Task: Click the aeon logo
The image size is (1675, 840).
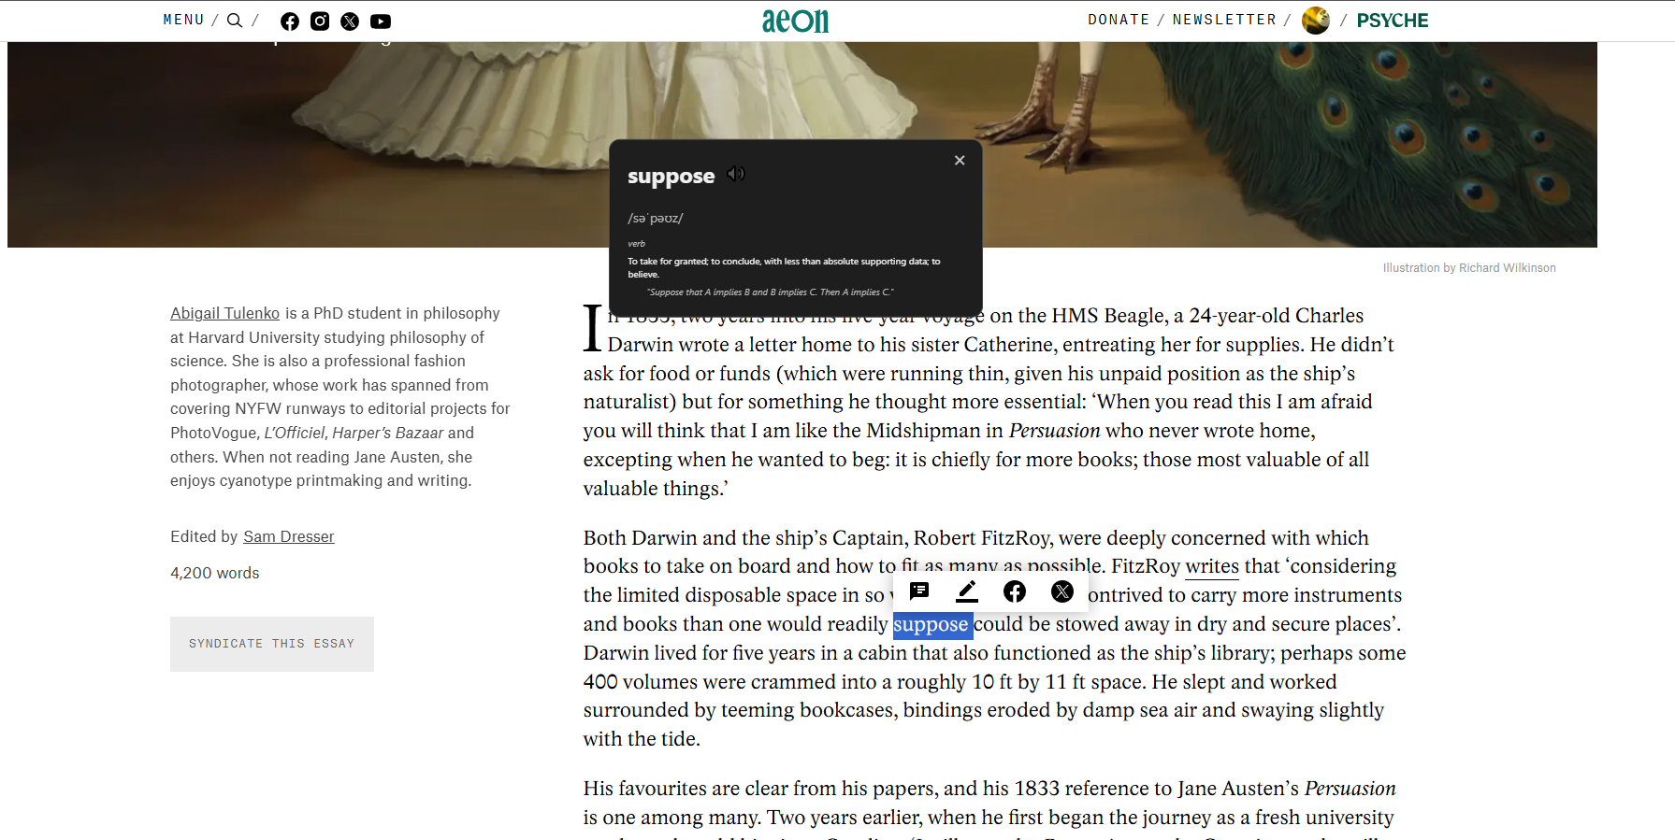Action: tap(796, 21)
